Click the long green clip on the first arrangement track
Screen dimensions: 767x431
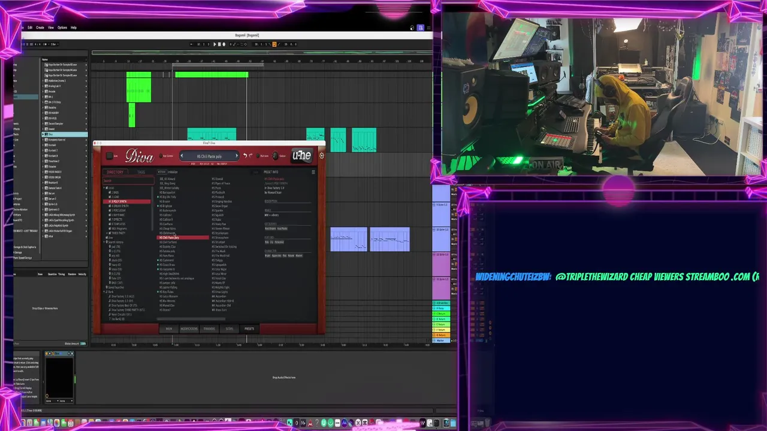(x=212, y=75)
